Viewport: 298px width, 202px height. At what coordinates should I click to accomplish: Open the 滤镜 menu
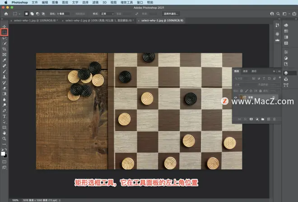95,2
